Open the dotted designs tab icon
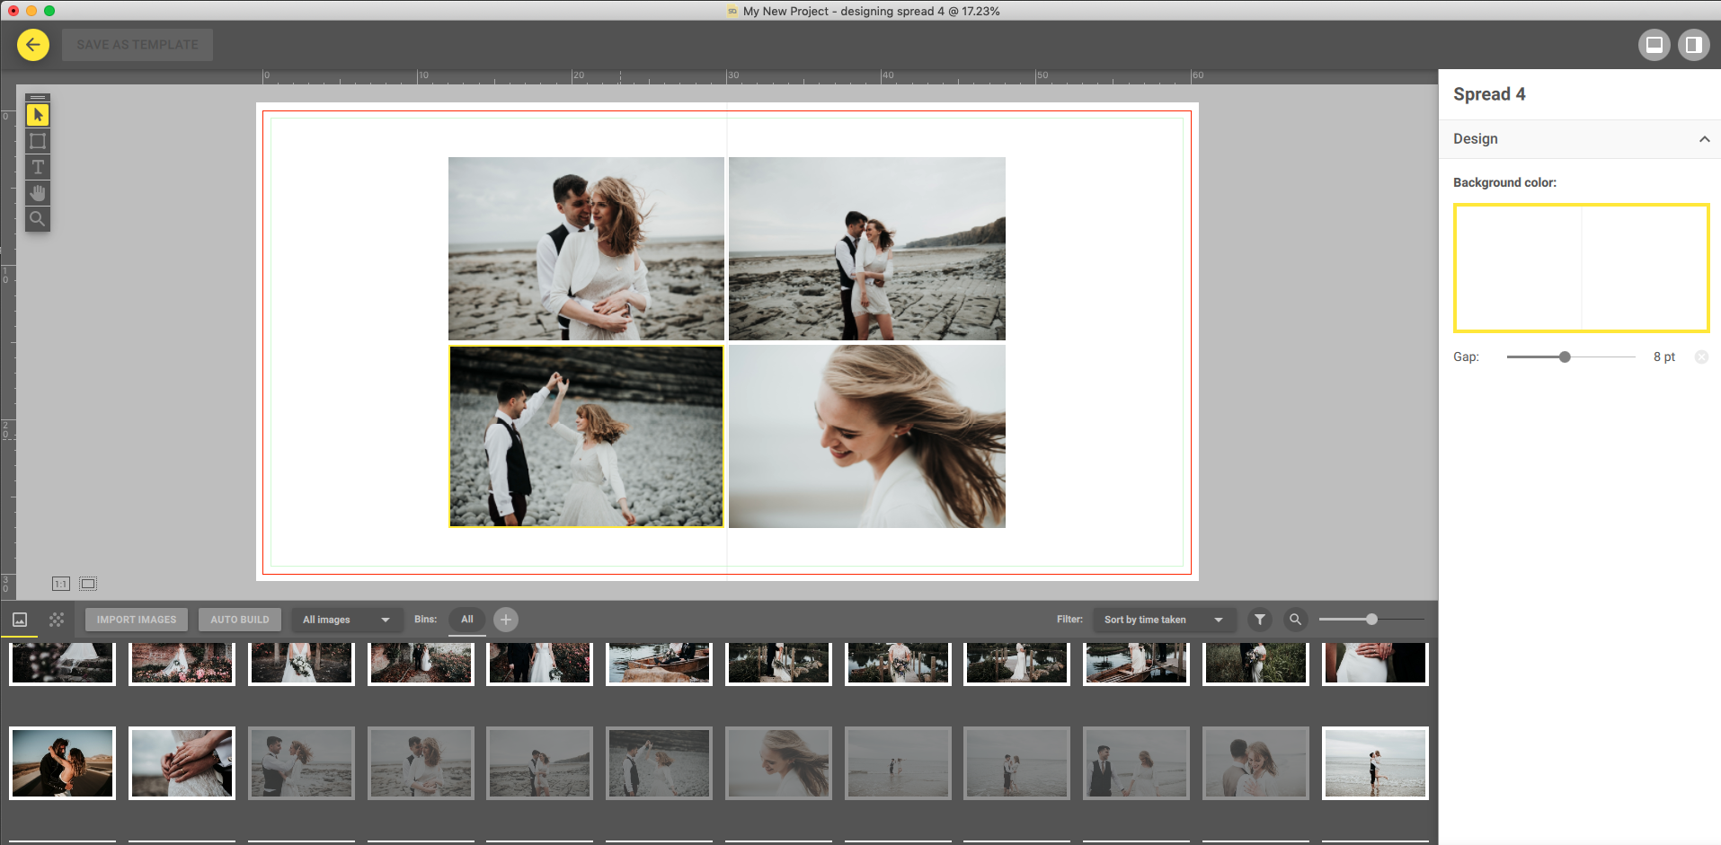Image resolution: width=1721 pixels, height=845 pixels. [x=57, y=620]
